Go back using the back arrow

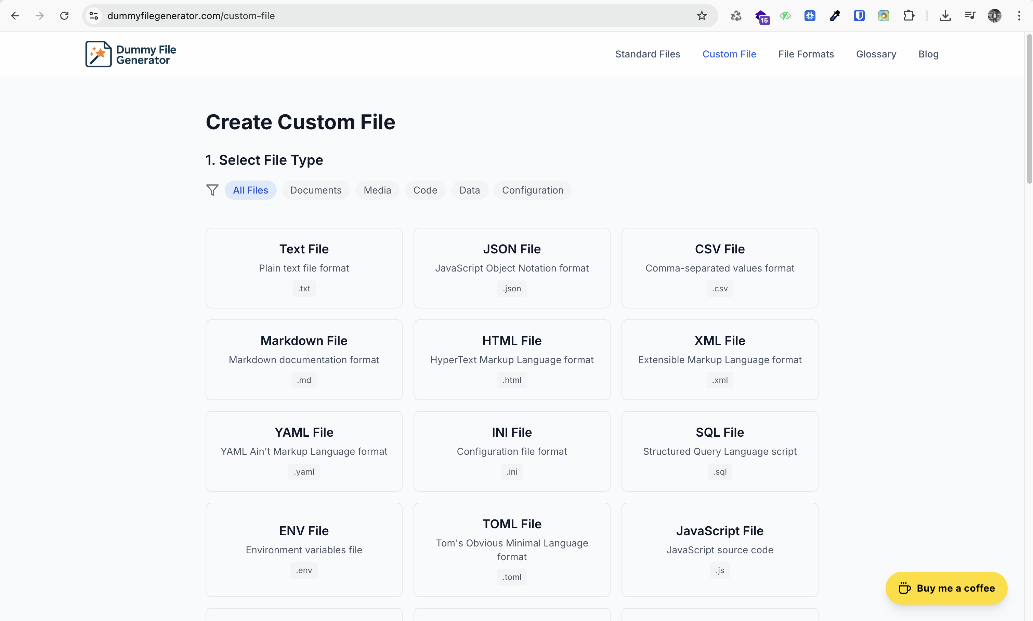click(x=15, y=15)
